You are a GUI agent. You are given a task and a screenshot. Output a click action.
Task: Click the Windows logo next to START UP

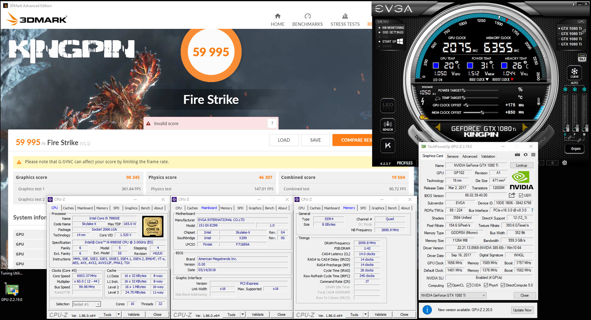click(x=400, y=41)
